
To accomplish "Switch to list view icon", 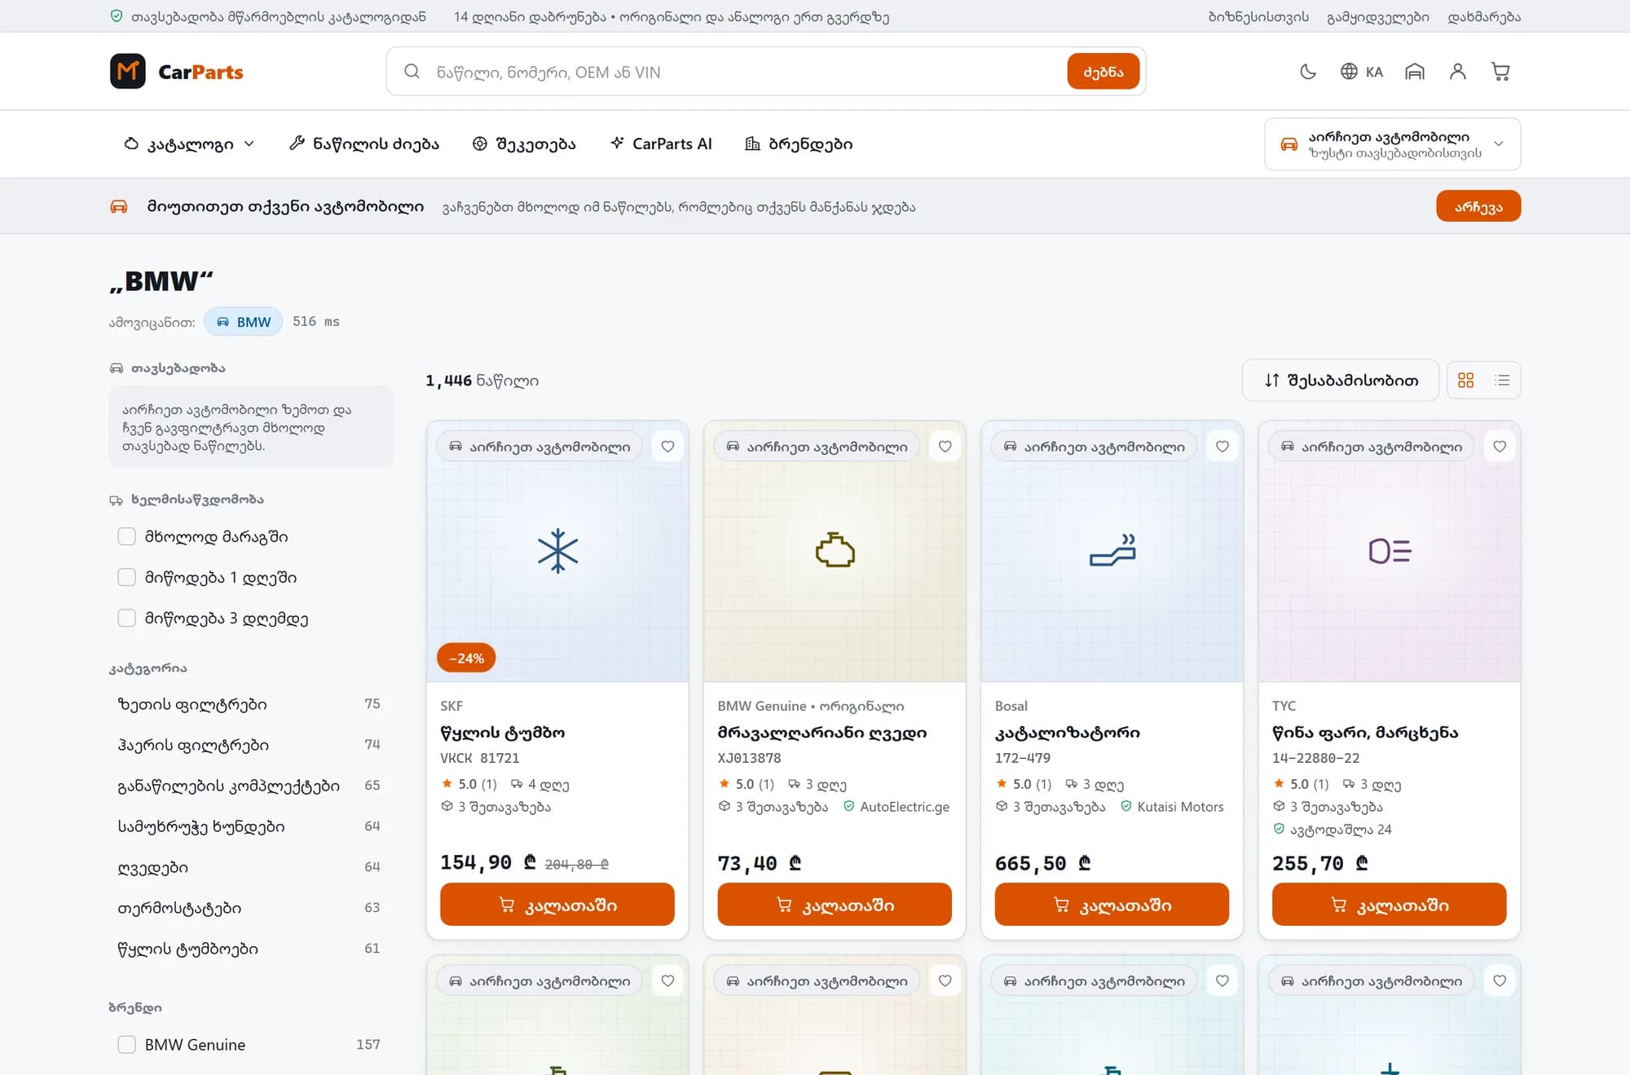I will coord(1502,381).
